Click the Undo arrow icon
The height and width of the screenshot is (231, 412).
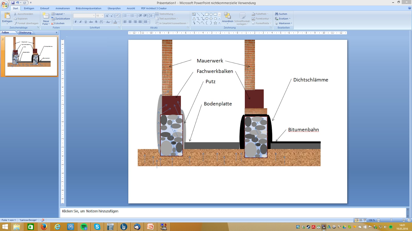point(18,3)
